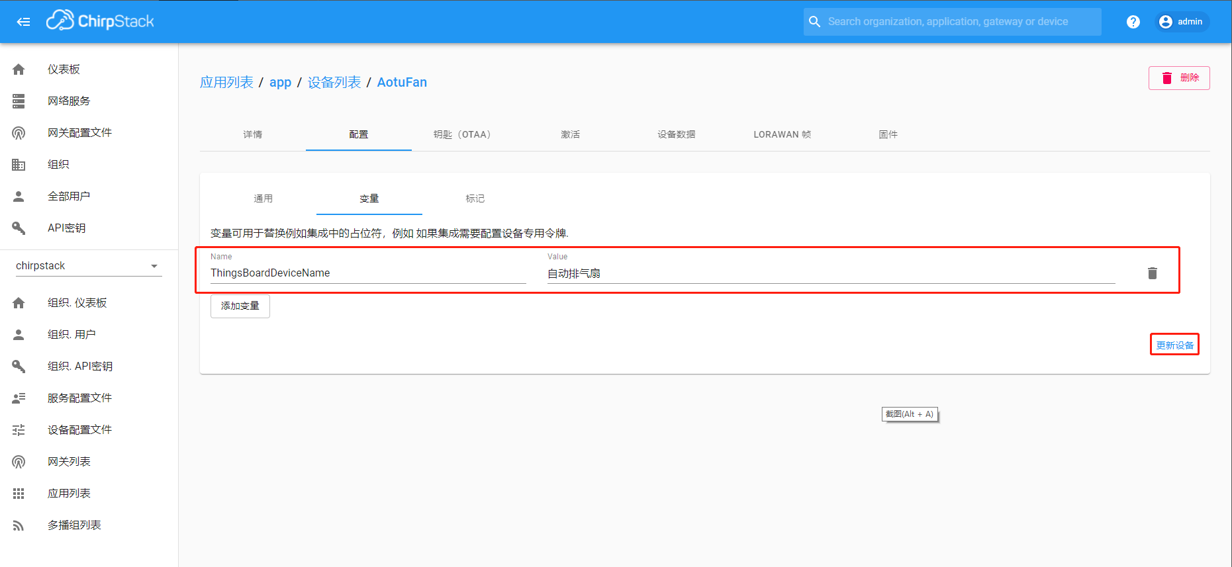Image resolution: width=1232 pixels, height=567 pixels.
Task: Click the 服务配置文件 icon
Action: (x=19, y=398)
